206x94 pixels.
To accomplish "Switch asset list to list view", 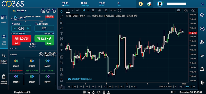I will pyautogui.click(x=54, y=54).
